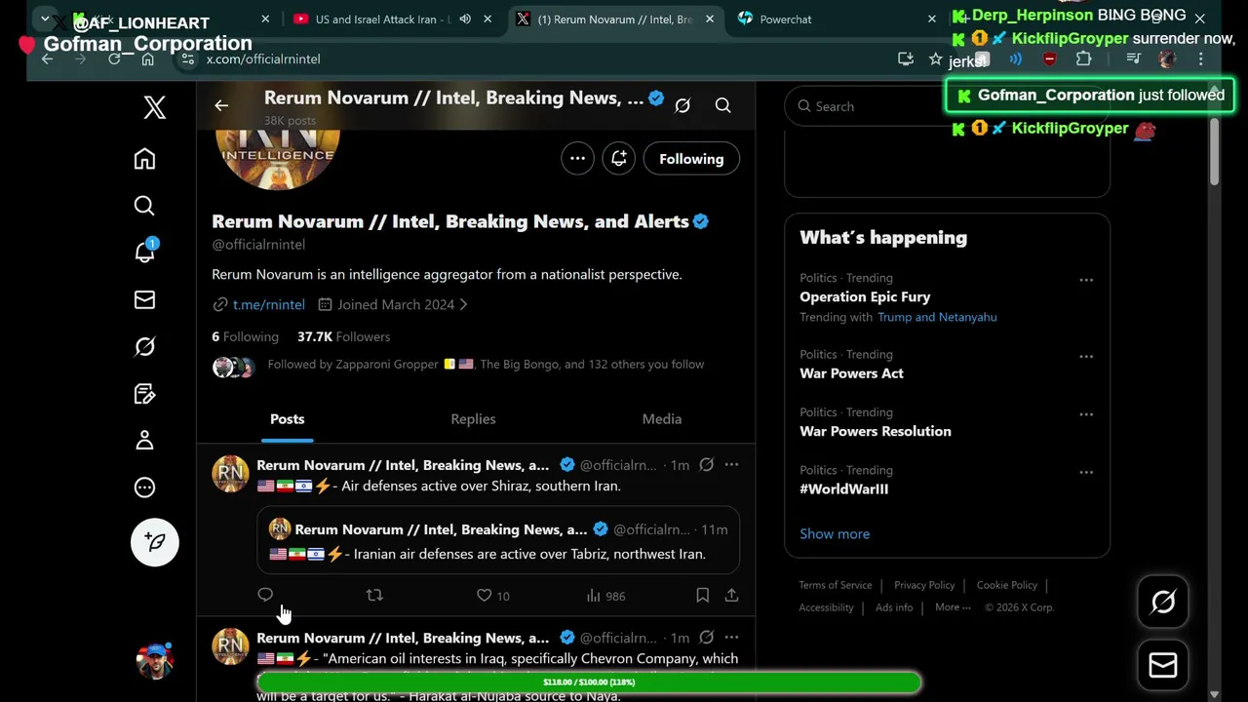Open Notifications bell in sidebar
The image size is (1248, 702).
(144, 252)
